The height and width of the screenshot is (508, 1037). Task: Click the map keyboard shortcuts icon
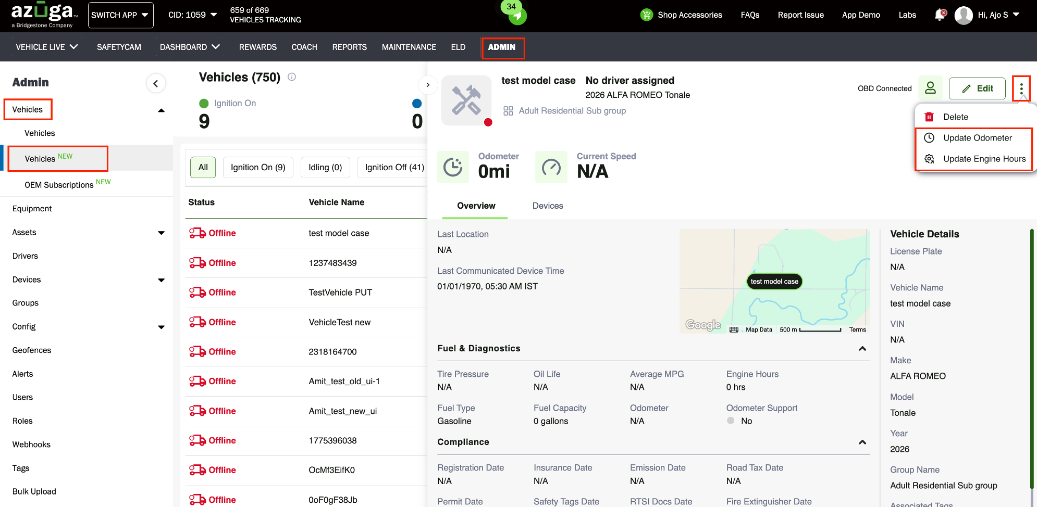point(734,329)
